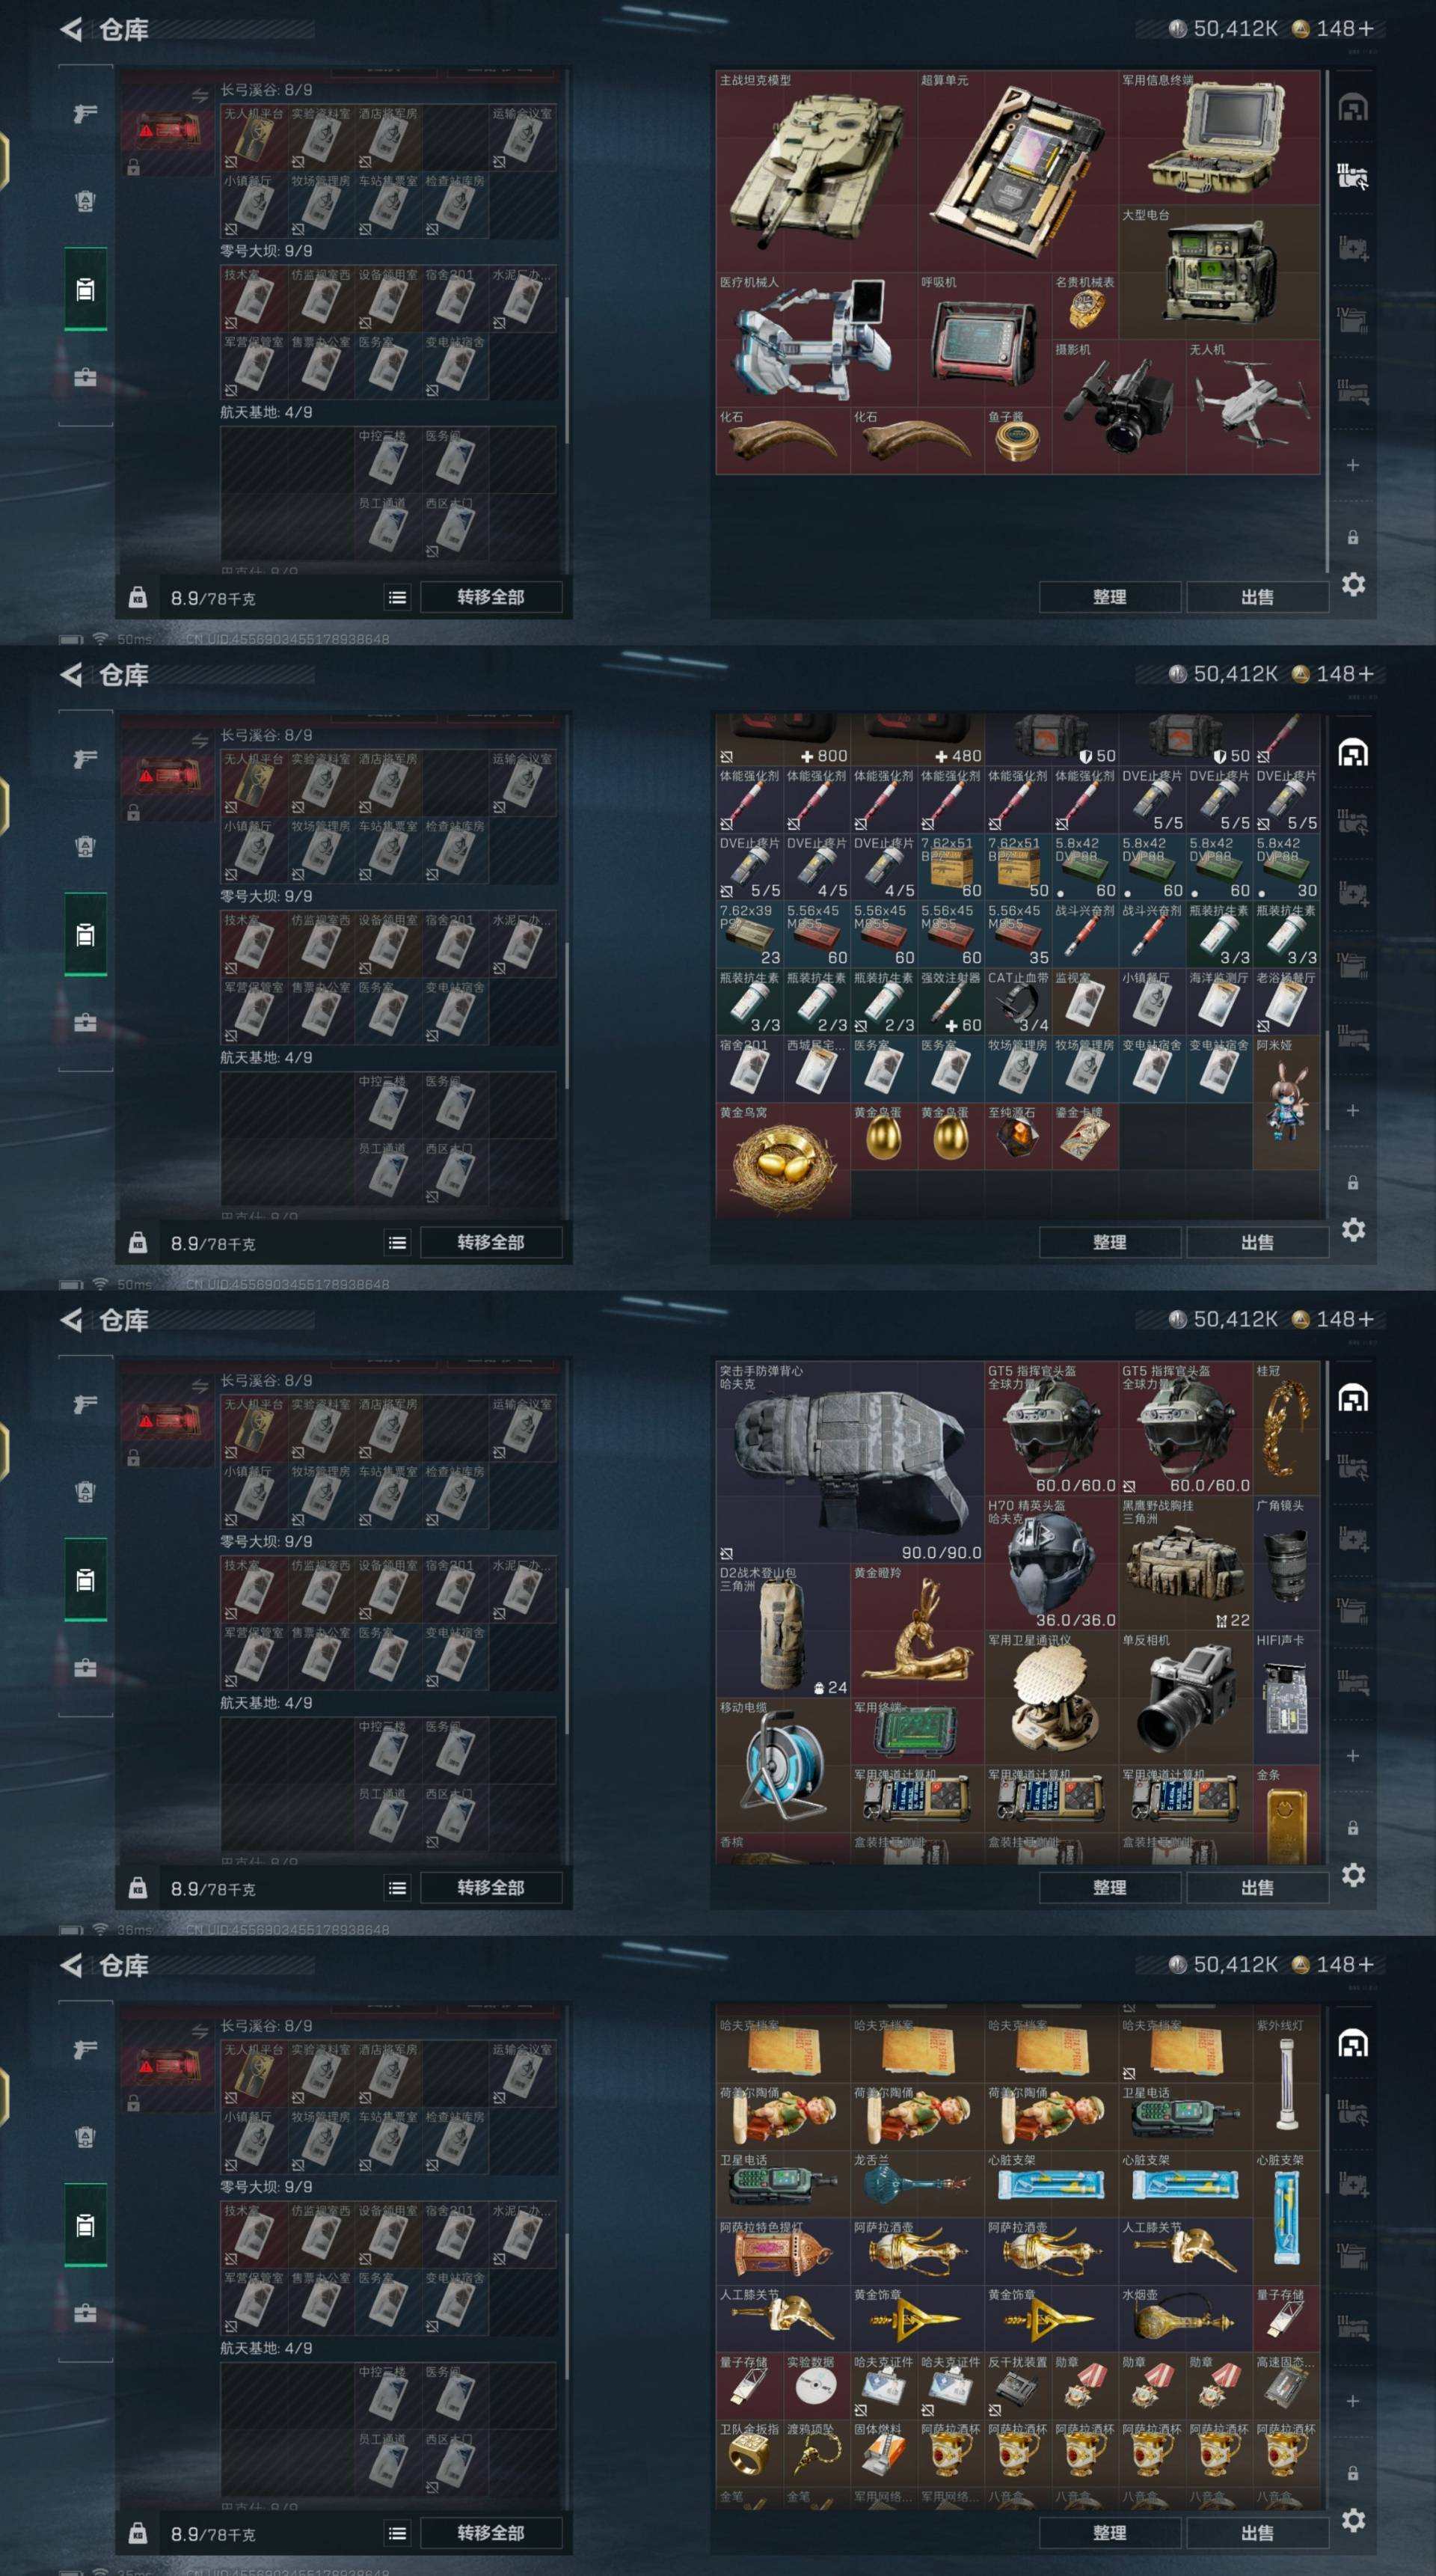1436x2576 pixels.
Task: Open the highlighted second storage-page tab icon
Action: coord(1352,178)
